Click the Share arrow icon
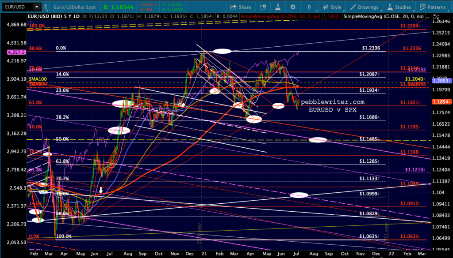Screen dimensions: 453x258 233,7
